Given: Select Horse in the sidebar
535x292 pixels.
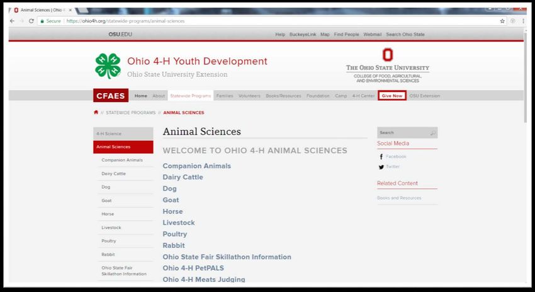Looking at the screenshot, I should tap(108, 214).
